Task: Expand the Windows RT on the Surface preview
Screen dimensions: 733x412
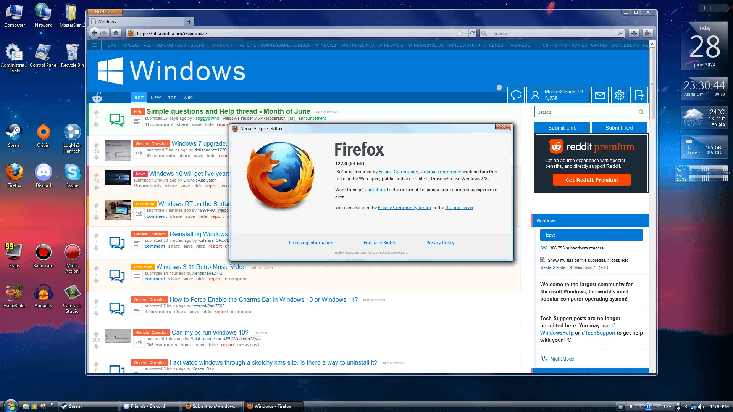Action: 139,213
